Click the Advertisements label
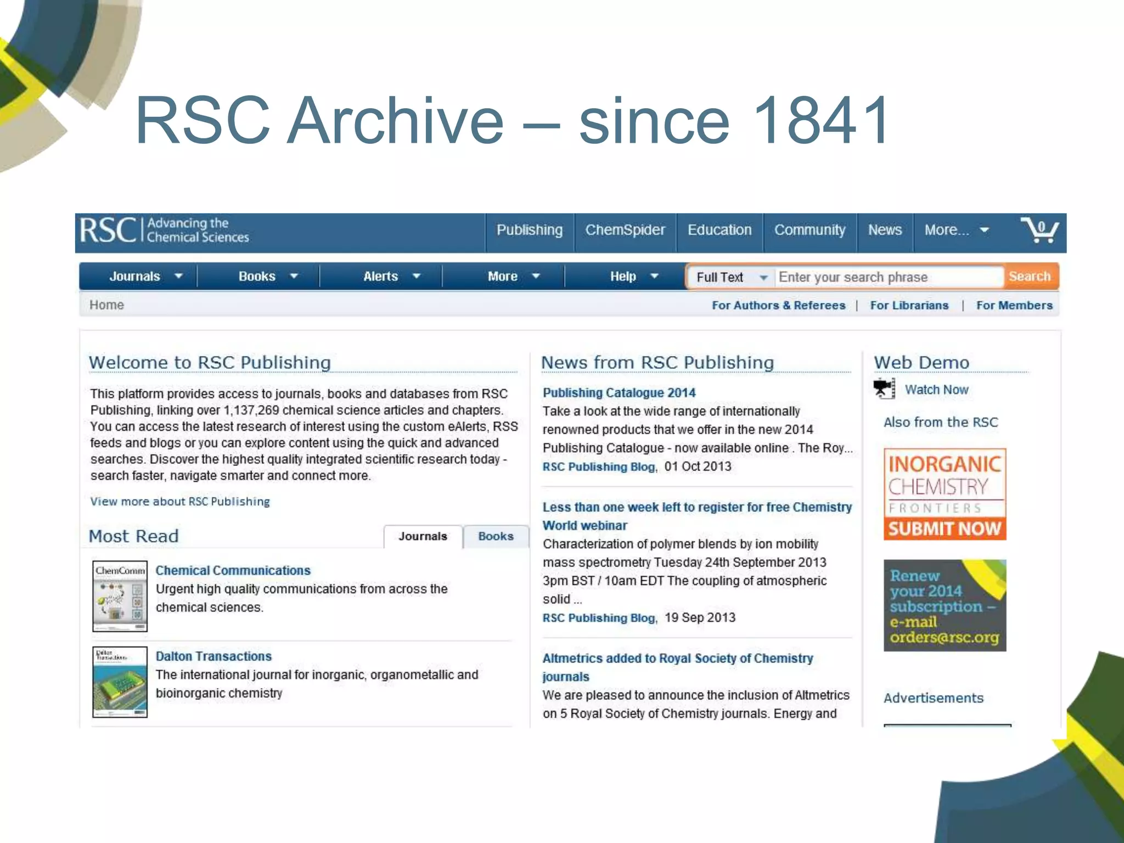Screen dimensions: 1124x843 pos(933,698)
